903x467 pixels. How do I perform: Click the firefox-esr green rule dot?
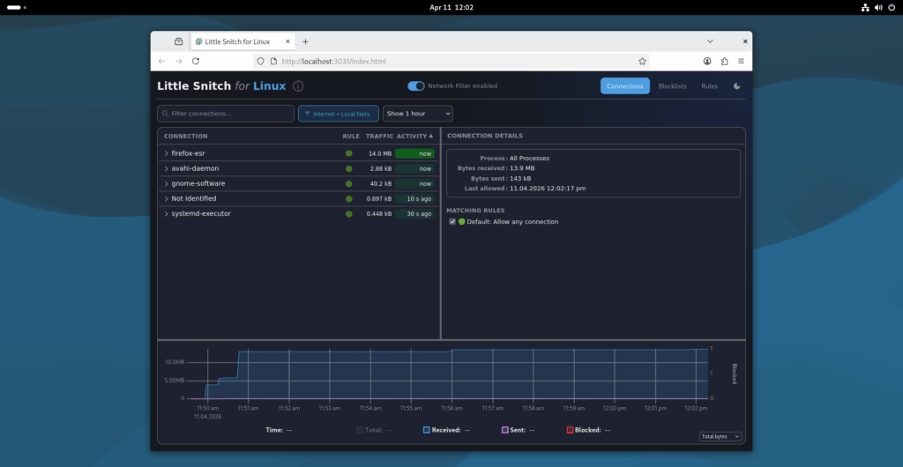349,153
